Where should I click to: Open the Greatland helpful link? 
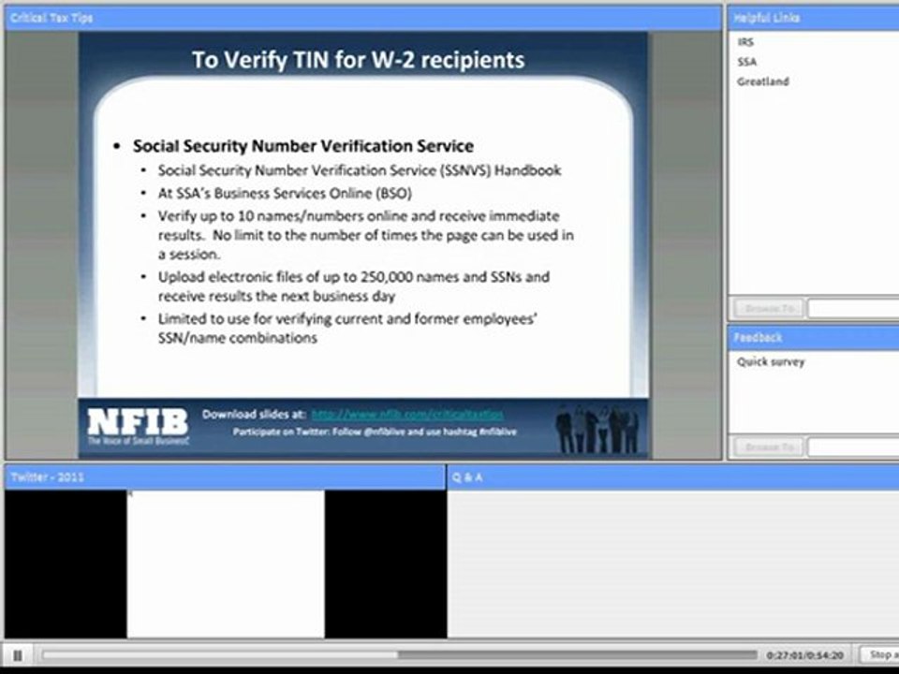click(x=763, y=81)
